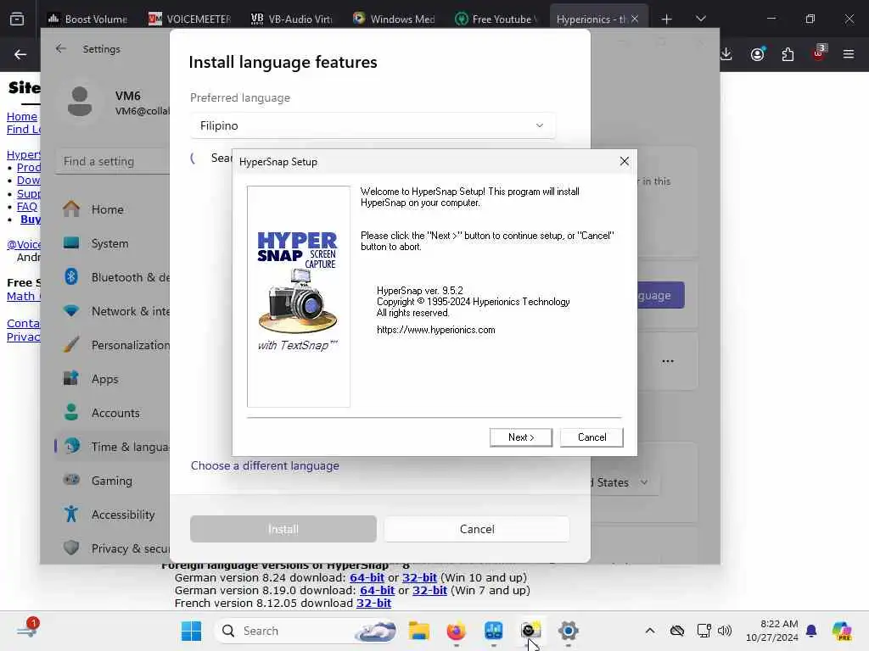Open the browser hamburger menu

tap(849, 54)
